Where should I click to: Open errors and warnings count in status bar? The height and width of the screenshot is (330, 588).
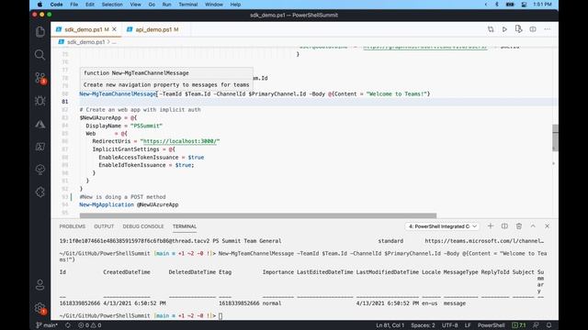click(90, 325)
